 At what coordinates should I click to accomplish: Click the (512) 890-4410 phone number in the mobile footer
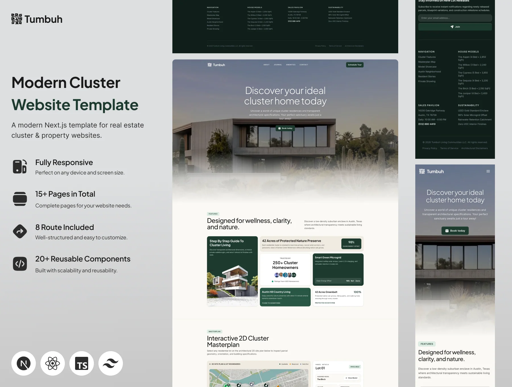click(x=427, y=124)
